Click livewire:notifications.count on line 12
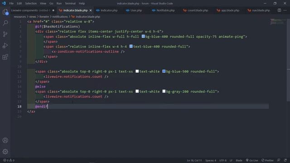The height and width of the screenshot is (163, 290). tap(74, 77)
